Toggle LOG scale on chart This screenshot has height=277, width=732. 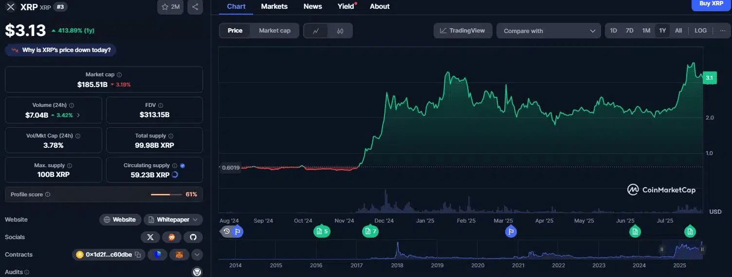[x=700, y=31]
